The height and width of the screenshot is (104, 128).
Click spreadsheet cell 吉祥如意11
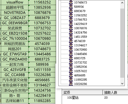tap(15, 101)
